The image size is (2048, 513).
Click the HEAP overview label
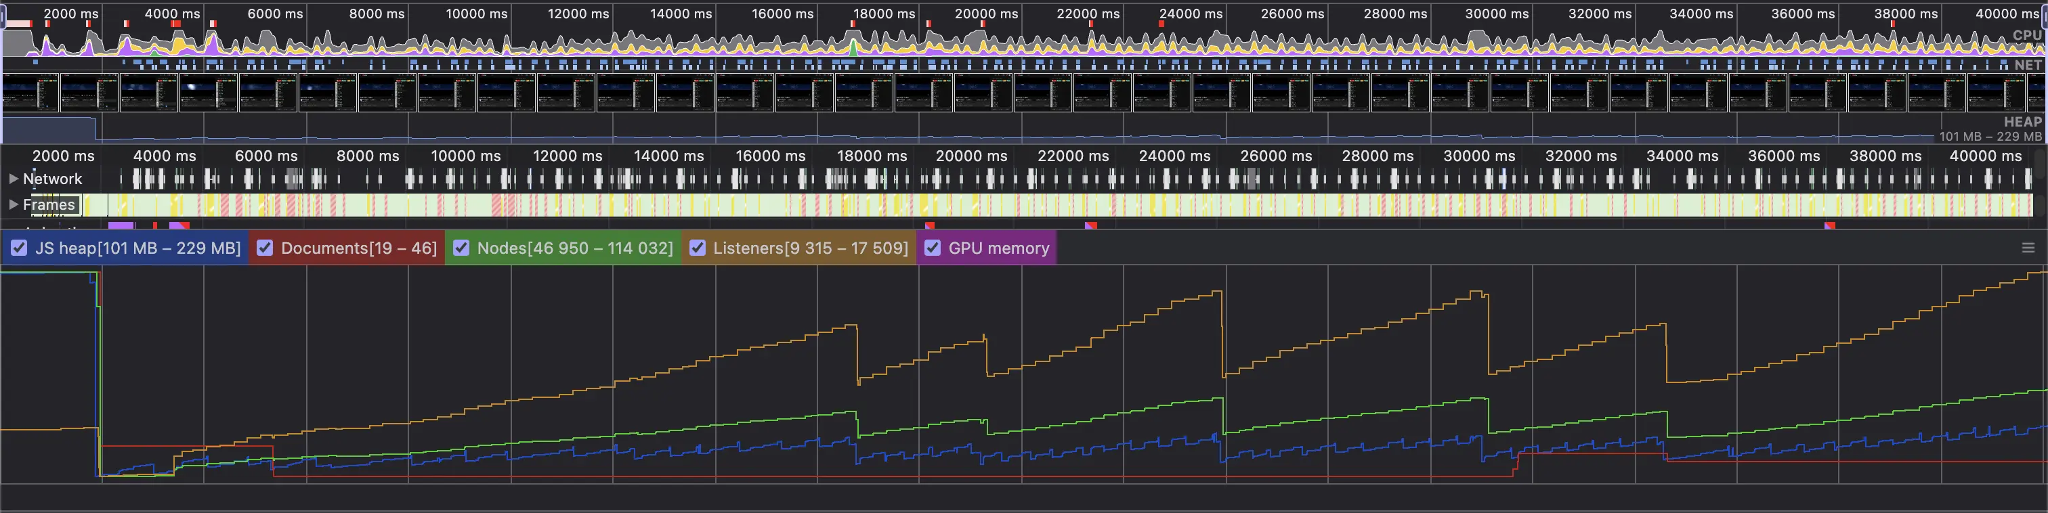pyautogui.click(x=2022, y=122)
